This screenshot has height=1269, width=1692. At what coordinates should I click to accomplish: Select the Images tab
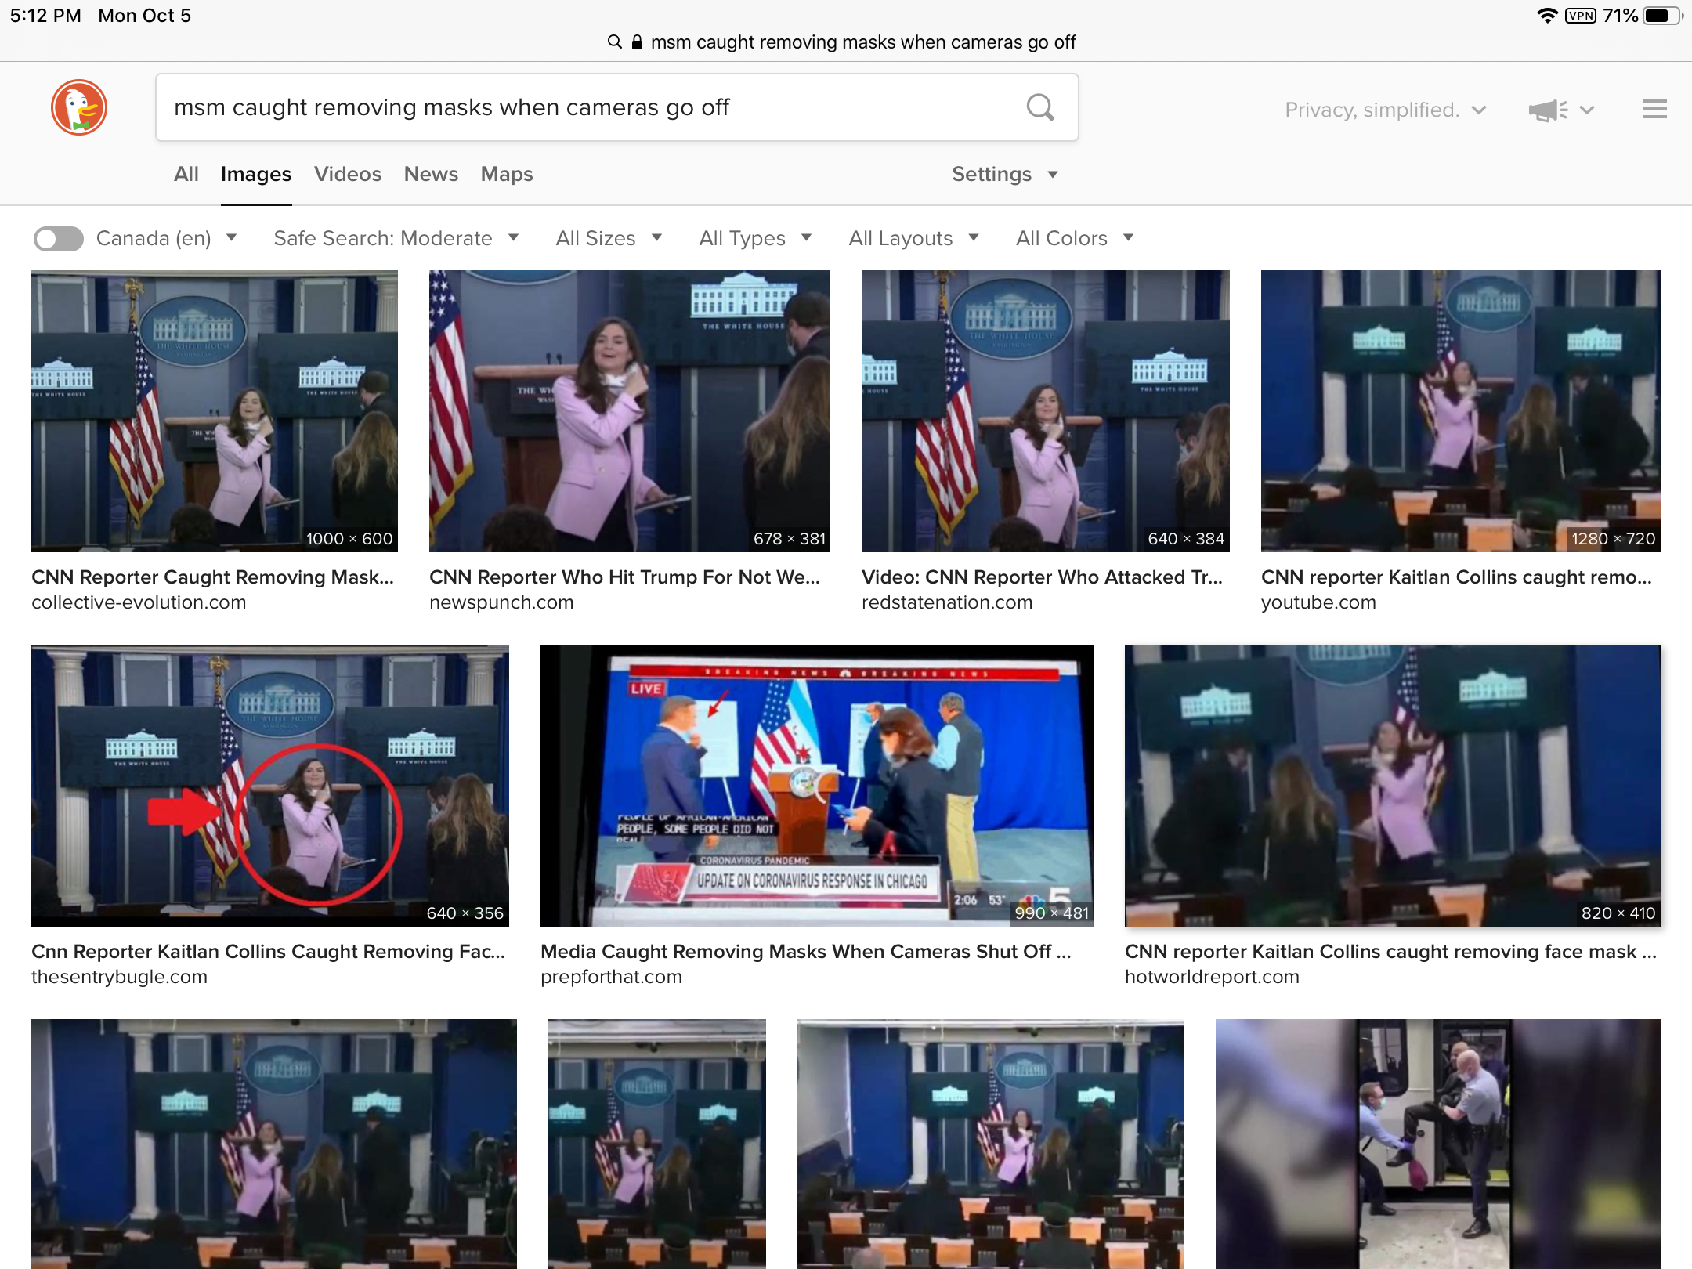255,174
